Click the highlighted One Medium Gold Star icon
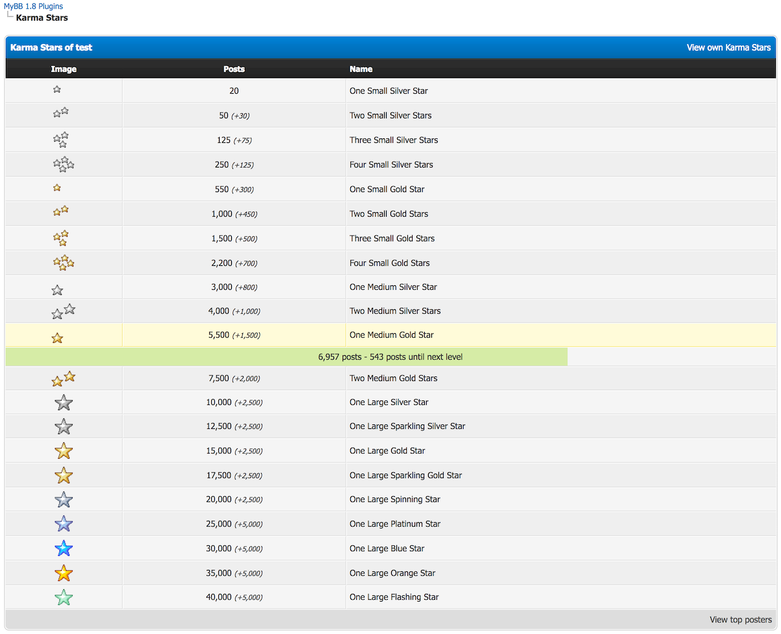This screenshot has height=634, width=781. [x=58, y=338]
